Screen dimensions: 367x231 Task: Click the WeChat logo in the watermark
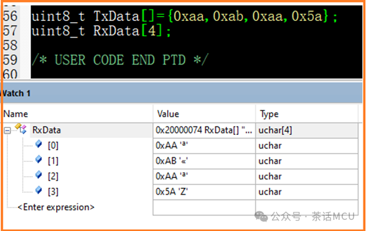tap(261, 216)
